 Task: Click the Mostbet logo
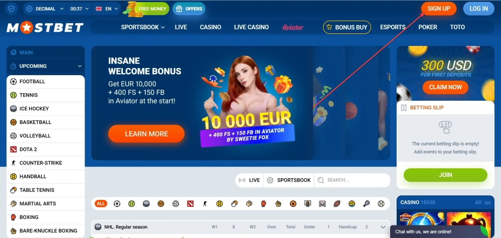pos(45,28)
